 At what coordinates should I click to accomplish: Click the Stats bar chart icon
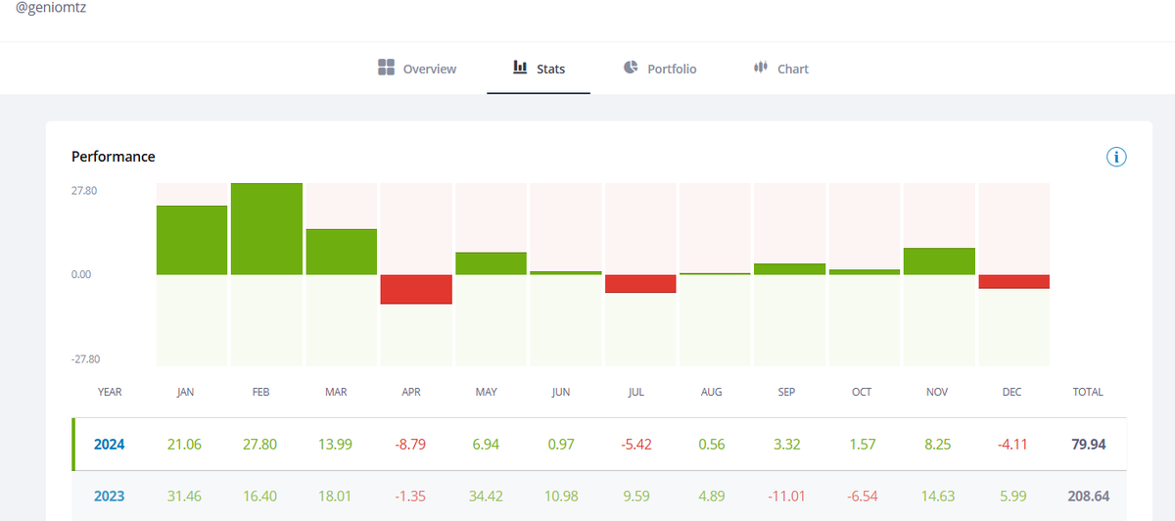coord(520,68)
